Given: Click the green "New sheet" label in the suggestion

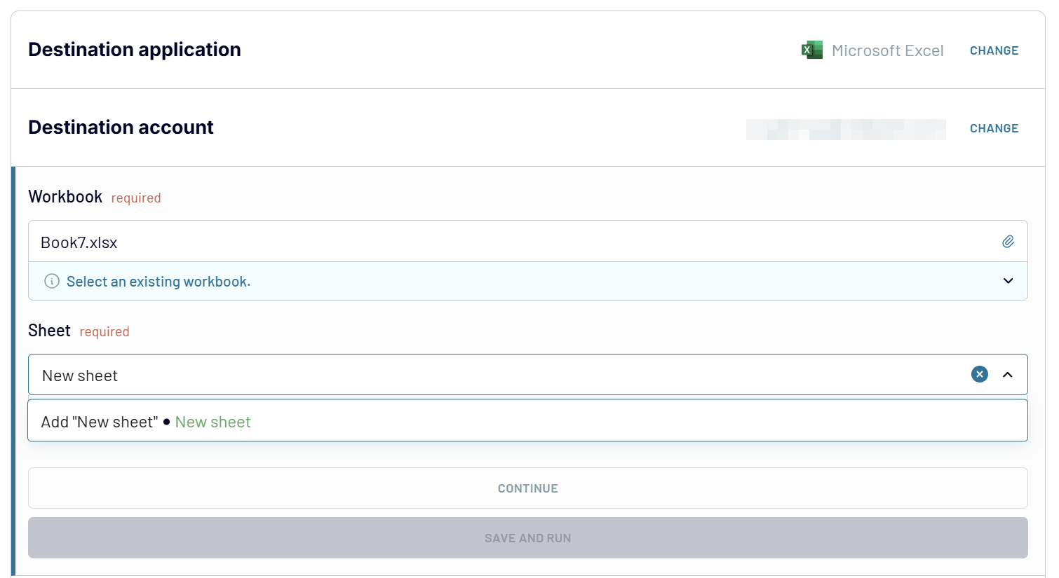Looking at the screenshot, I should 213,422.
